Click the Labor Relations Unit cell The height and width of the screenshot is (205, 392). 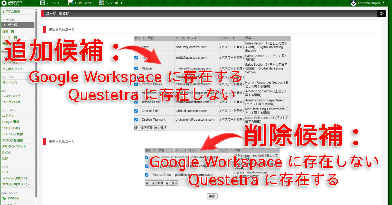point(267,120)
